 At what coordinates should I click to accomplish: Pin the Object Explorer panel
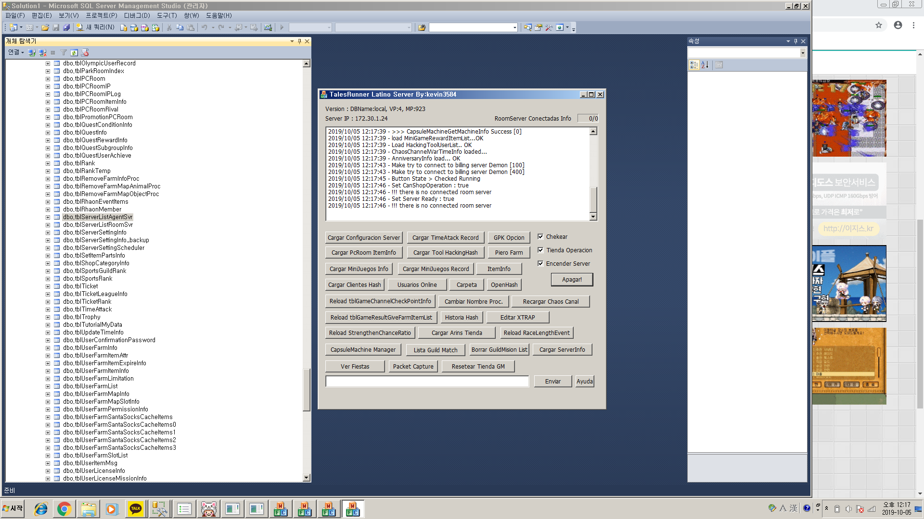[299, 41]
